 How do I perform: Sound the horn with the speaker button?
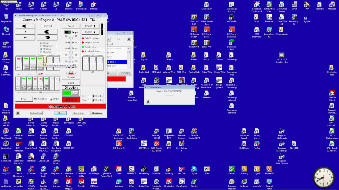point(25,26)
